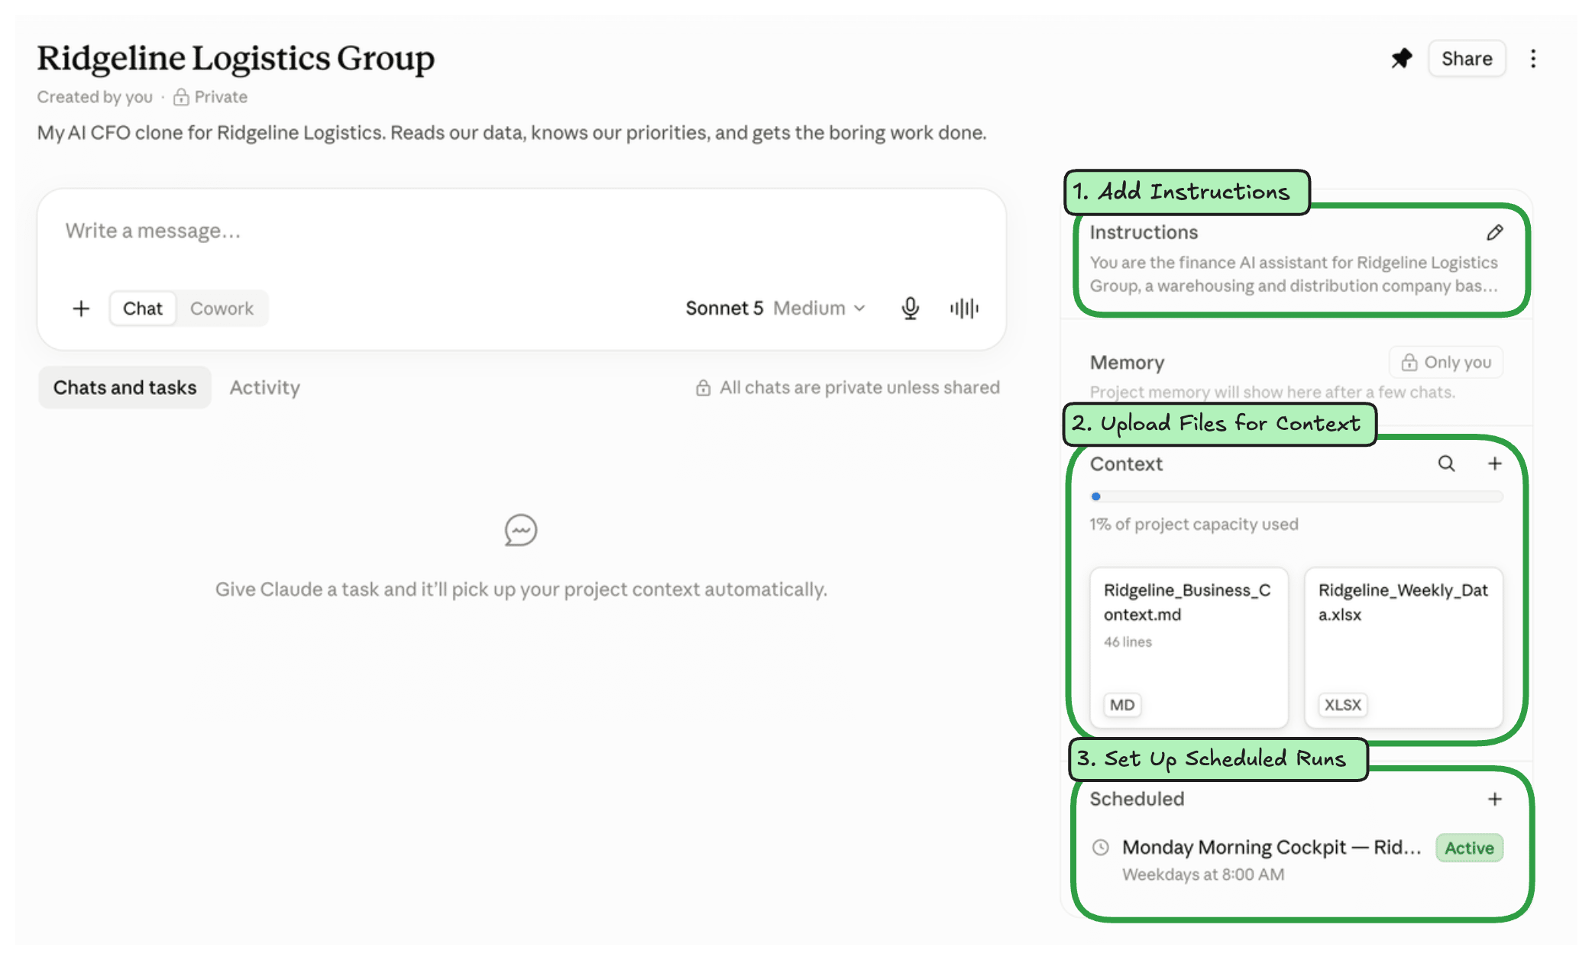
Task: Add a scheduled run with the plus icon
Action: (x=1495, y=799)
